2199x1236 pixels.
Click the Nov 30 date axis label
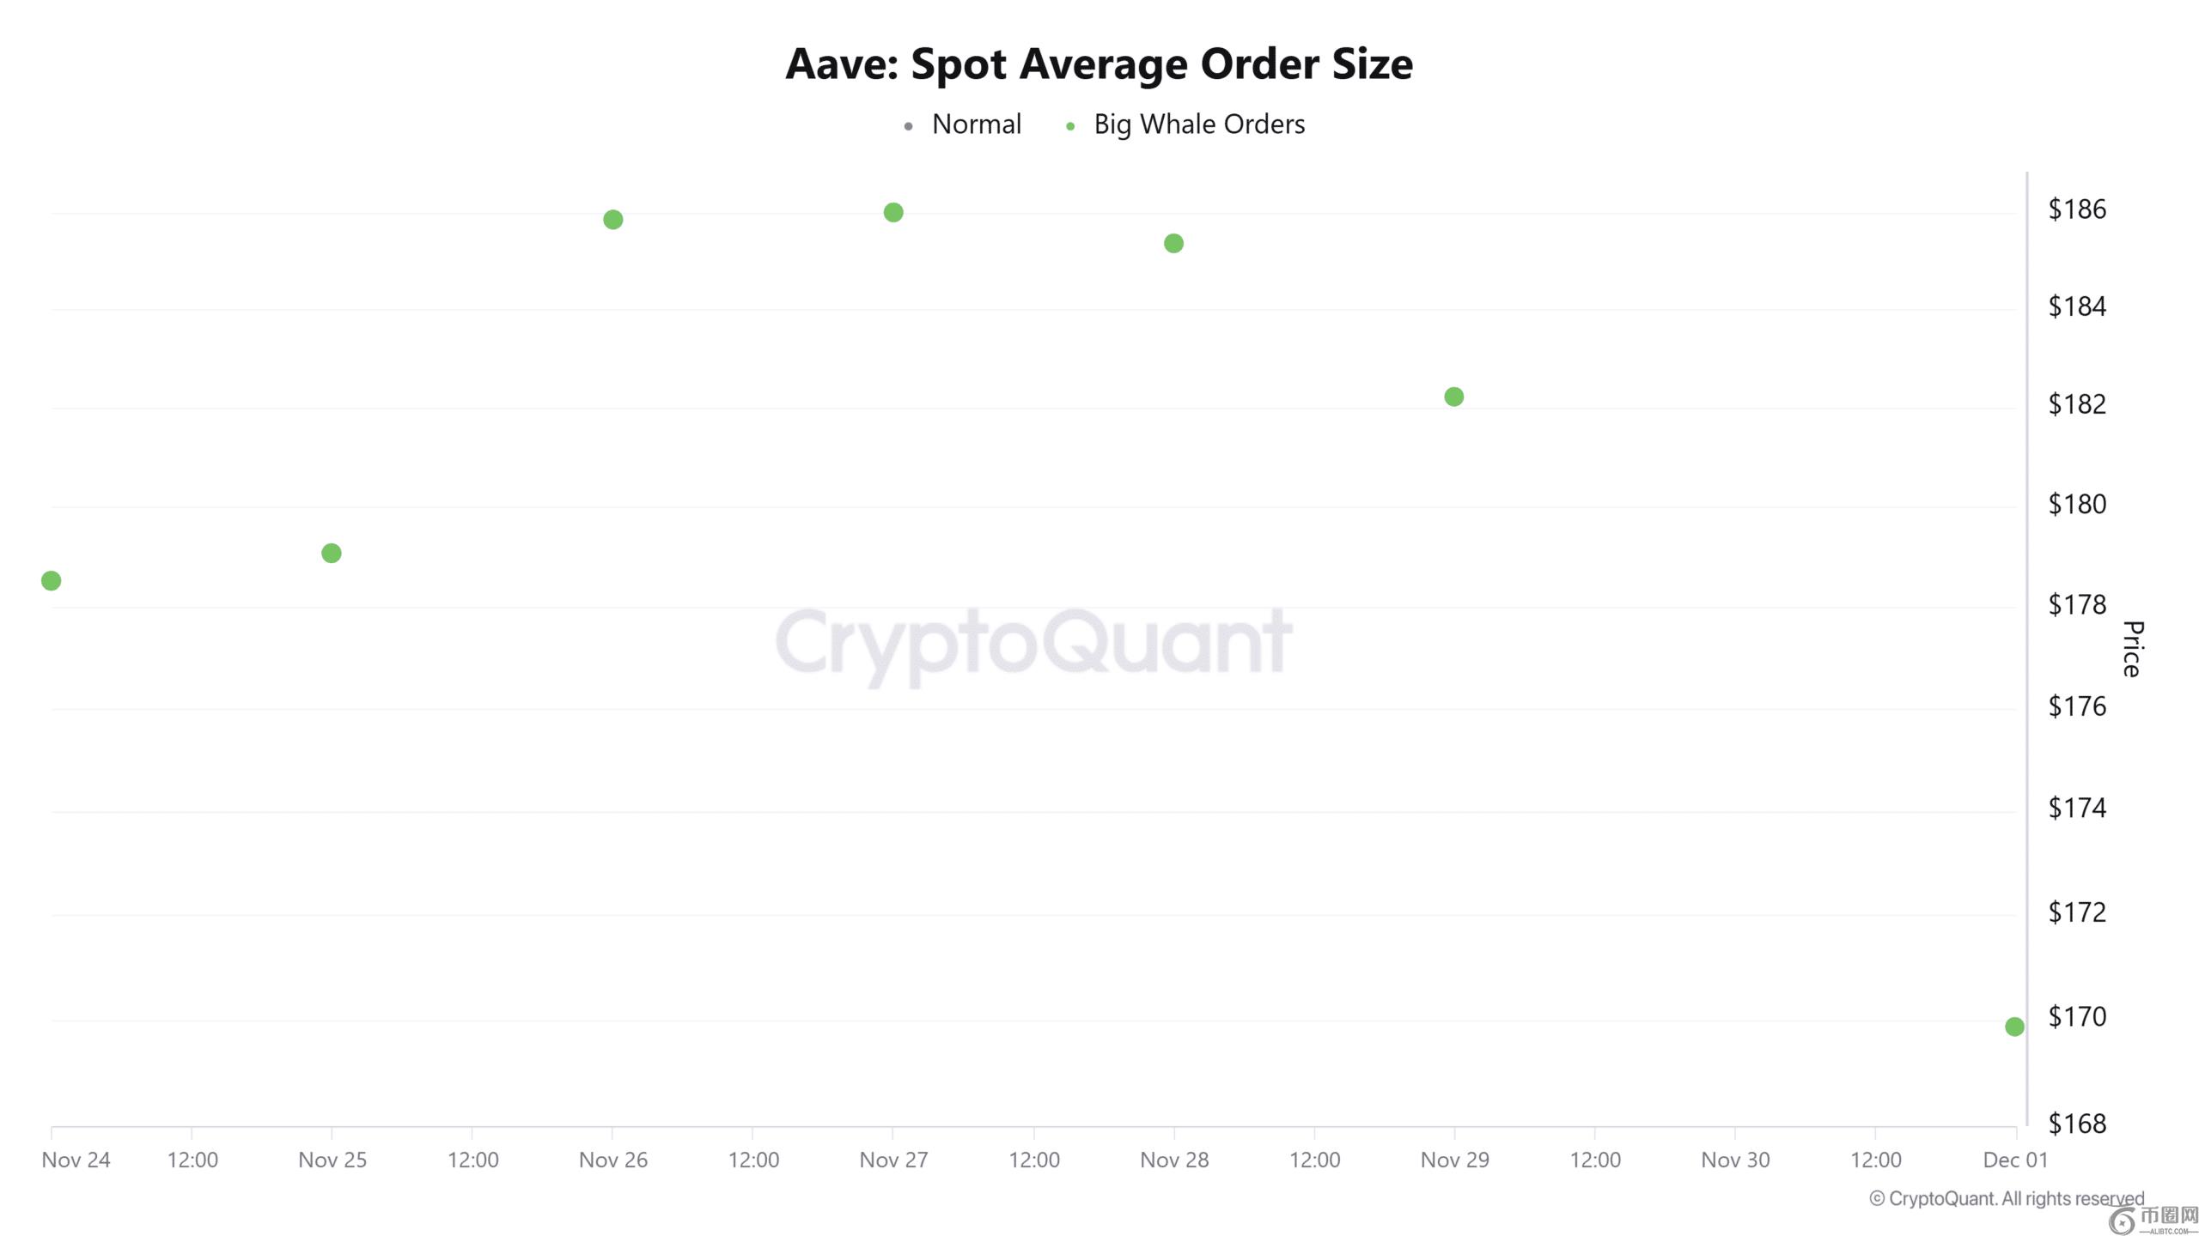[1735, 1160]
